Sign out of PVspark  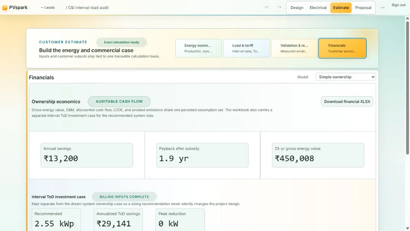[398, 5]
